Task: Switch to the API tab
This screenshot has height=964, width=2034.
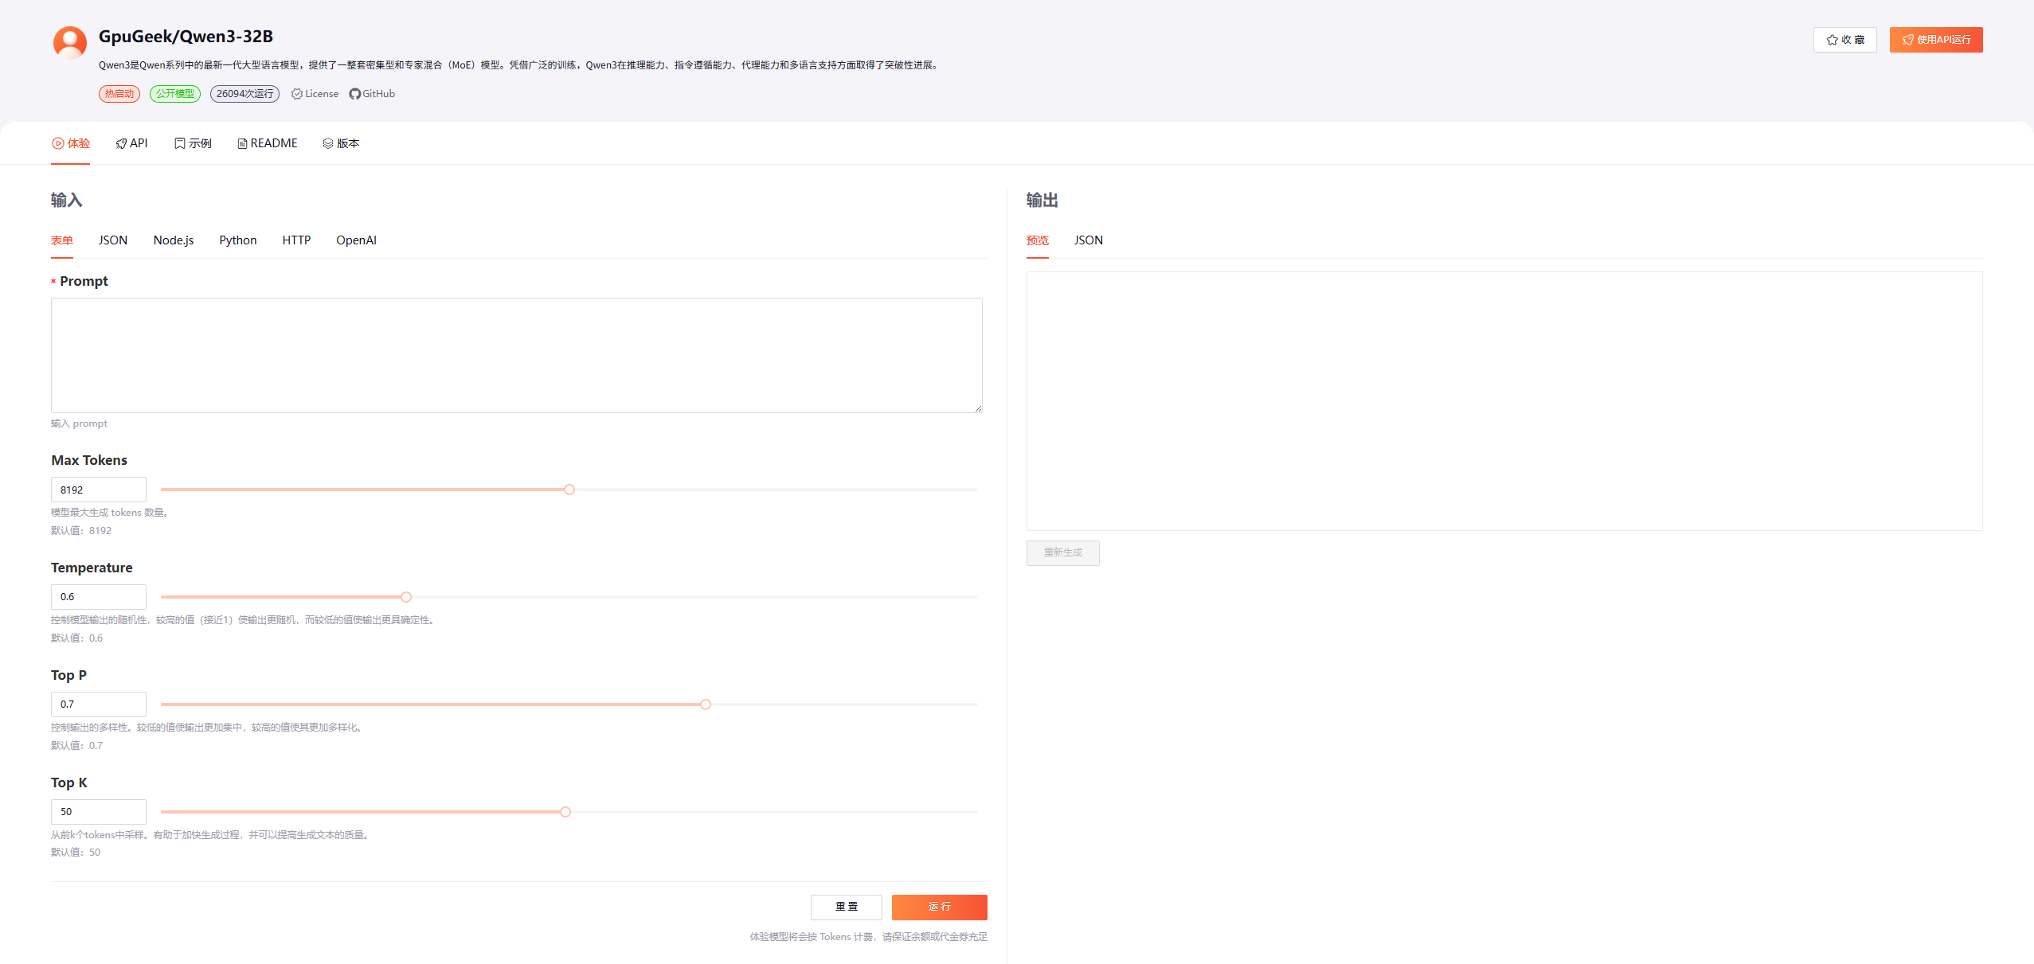Action: 131,143
